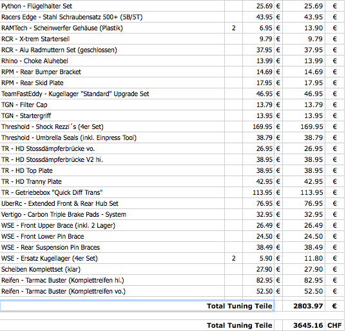
Task: Select unit price 24.50 in Front Lower Pin Brace row
Action: pyautogui.click(x=258, y=236)
